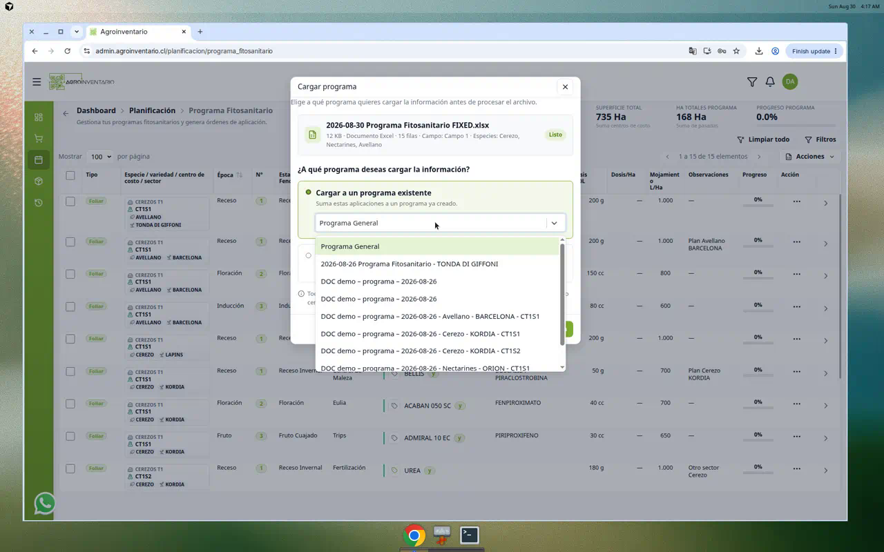
Task: Open the WhatsApp chat bubble
Action: point(45,503)
